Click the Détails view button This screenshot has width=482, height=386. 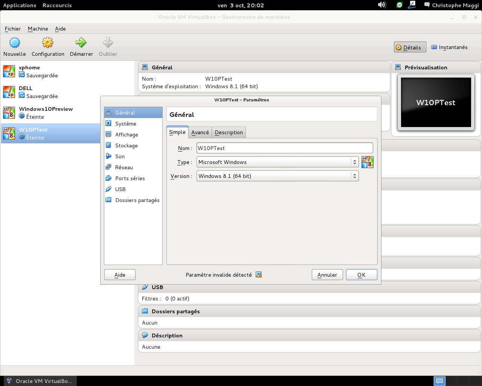[410, 47]
